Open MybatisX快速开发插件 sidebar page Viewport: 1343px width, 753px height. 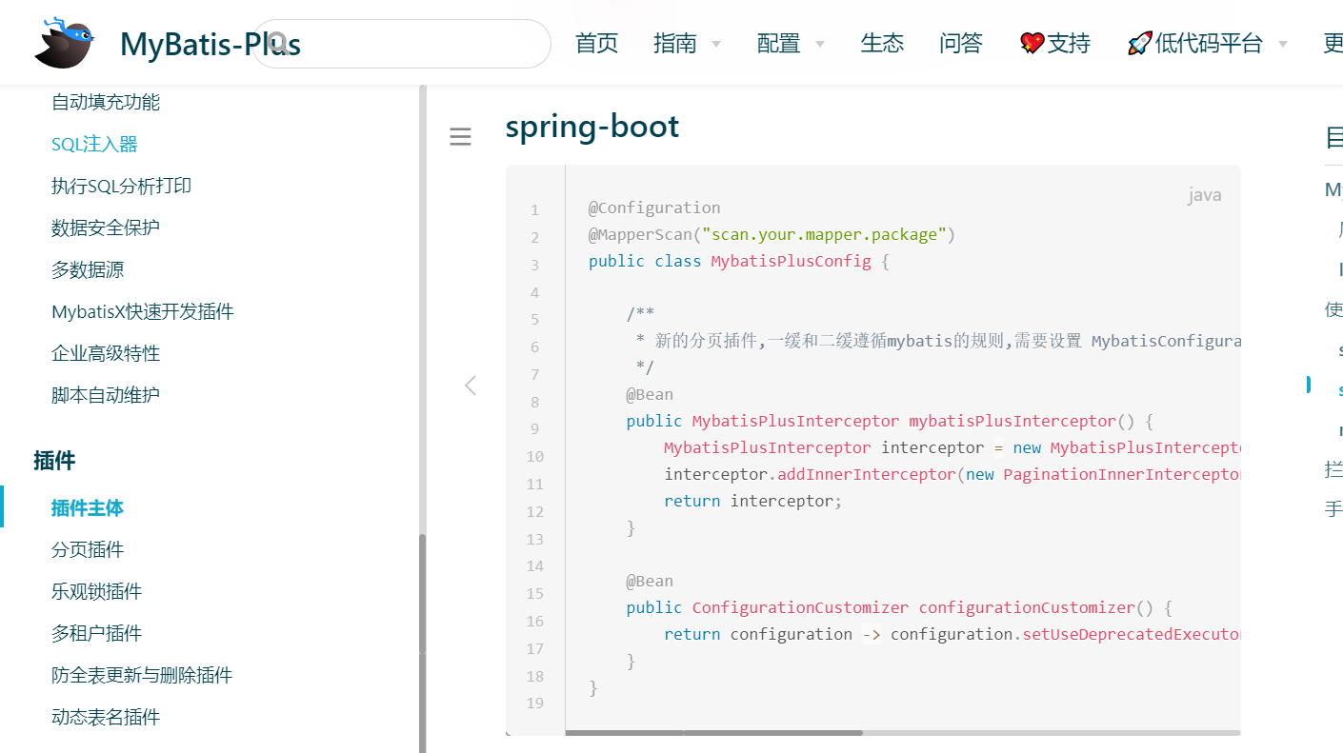coord(143,311)
